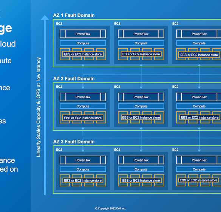This screenshot has width=221, height=212.
Task: Click EBS instance store label, AZ 1 third EC2
Action: [199, 55]
